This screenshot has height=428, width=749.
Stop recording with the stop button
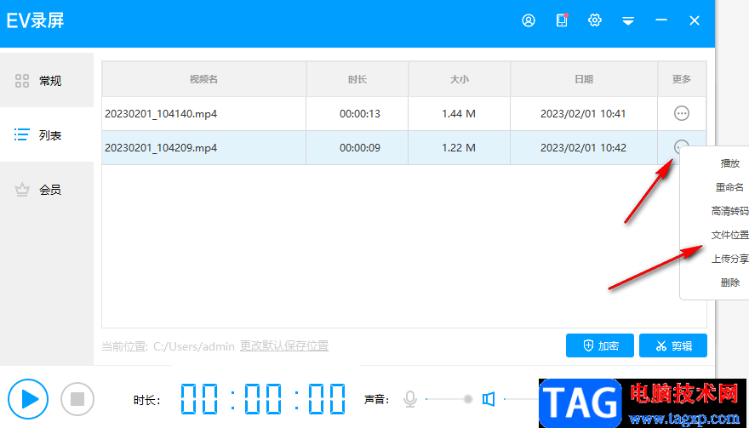(77, 399)
